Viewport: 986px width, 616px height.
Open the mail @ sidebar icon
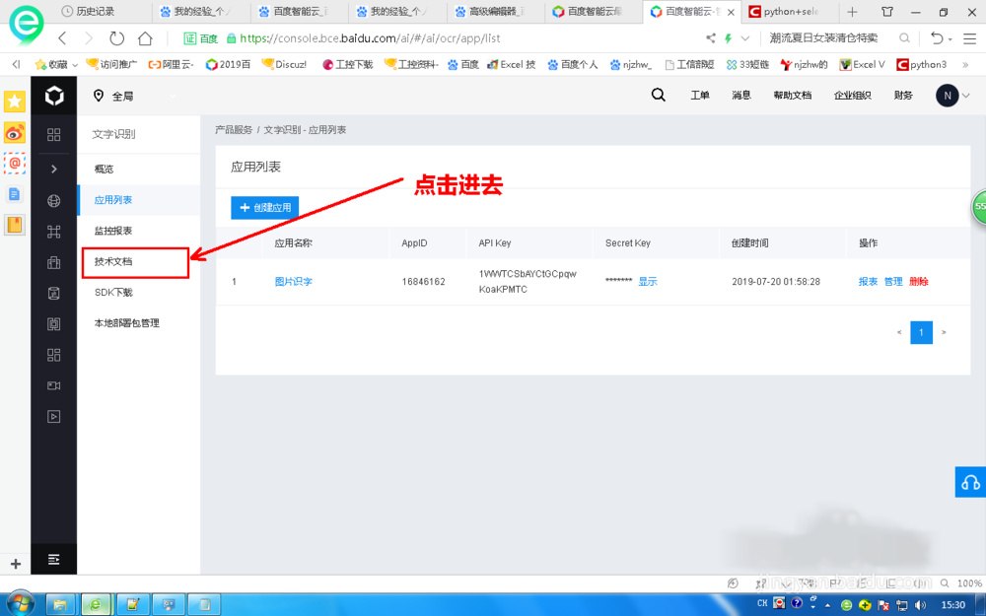(15, 163)
